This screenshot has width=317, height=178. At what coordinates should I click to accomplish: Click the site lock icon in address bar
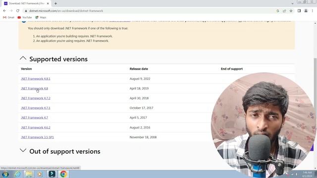pyautogui.click(x=26, y=11)
